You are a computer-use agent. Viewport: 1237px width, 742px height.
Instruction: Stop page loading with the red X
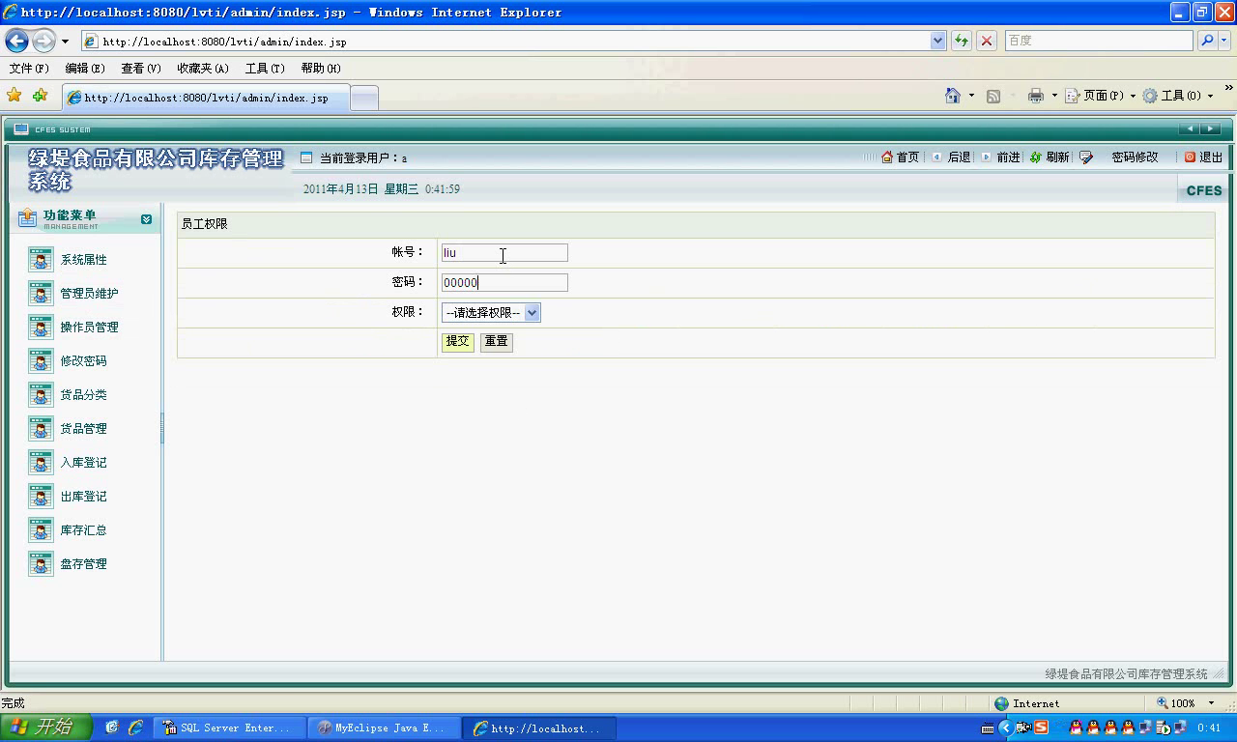(x=987, y=41)
